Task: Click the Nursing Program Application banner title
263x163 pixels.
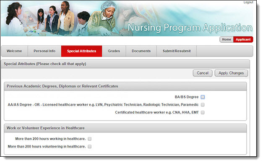Action: pyautogui.click(x=190, y=28)
